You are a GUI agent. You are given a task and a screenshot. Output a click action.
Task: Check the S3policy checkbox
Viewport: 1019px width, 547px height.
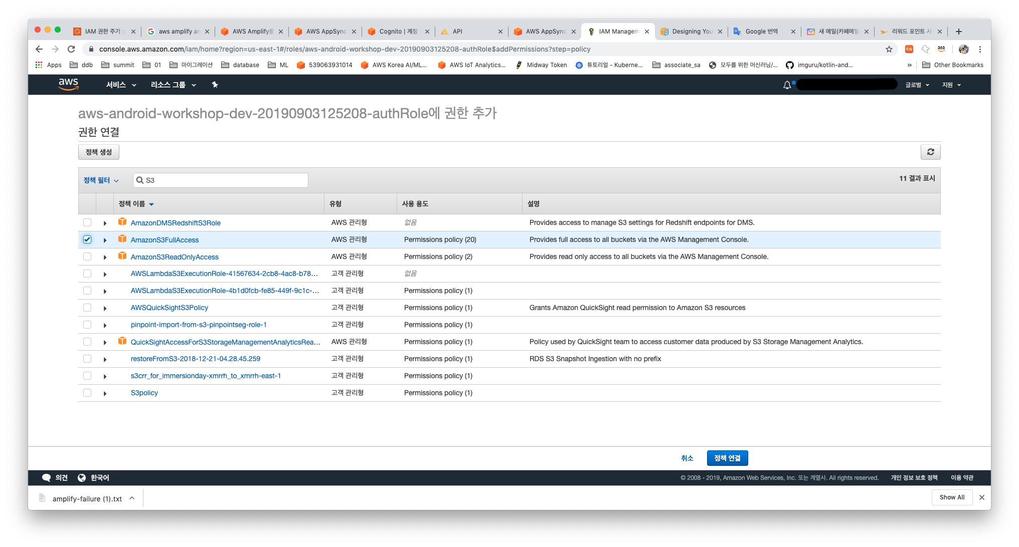[x=87, y=393]
